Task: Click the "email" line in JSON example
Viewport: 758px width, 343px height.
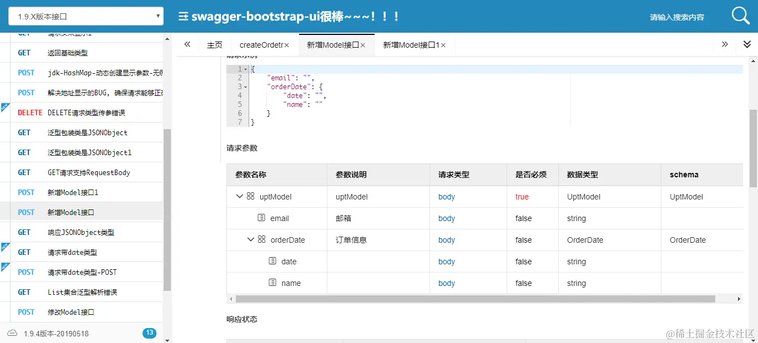Action: [290, 78]
